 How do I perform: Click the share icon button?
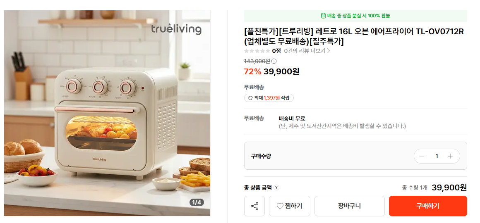coord(254,206)
